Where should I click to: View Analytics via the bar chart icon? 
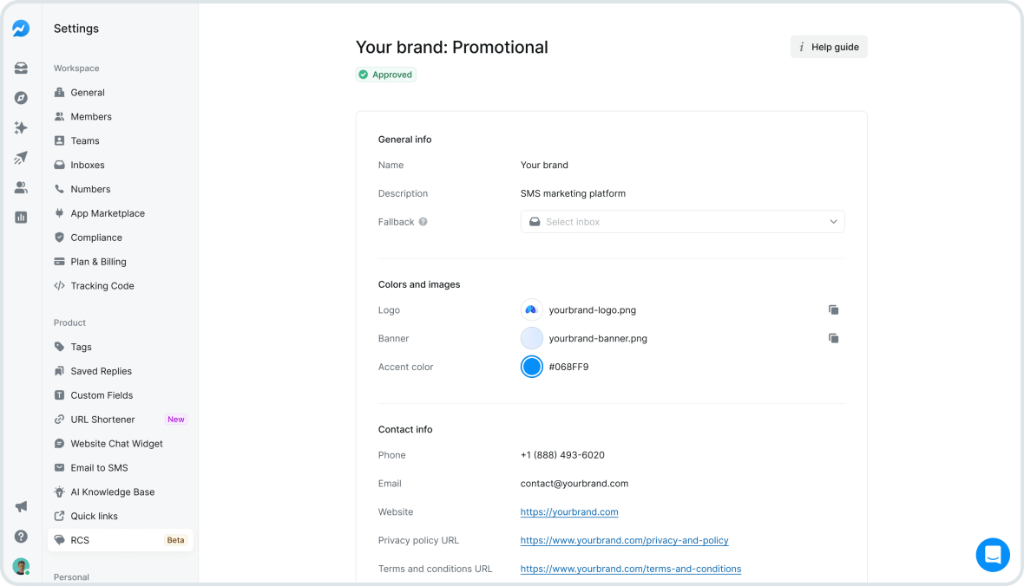21,217
